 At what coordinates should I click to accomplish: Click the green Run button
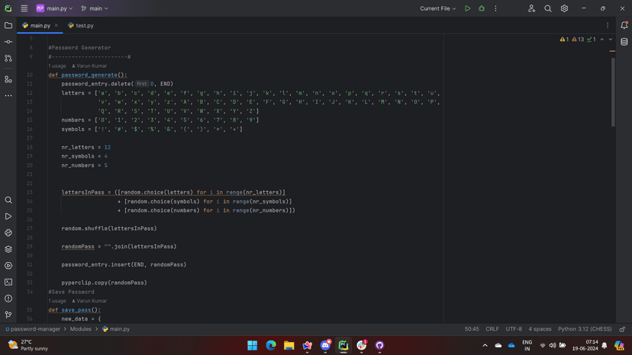click(468, 8)
